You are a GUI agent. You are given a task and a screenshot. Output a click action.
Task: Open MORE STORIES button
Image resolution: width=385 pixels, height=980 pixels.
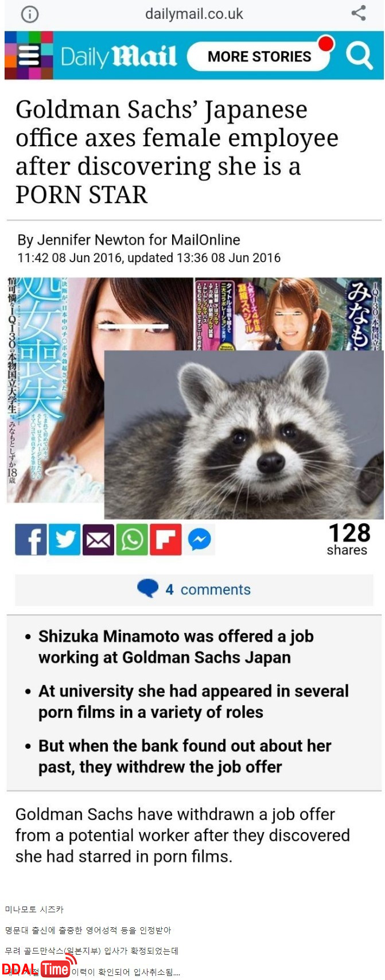tap(259, 56)
